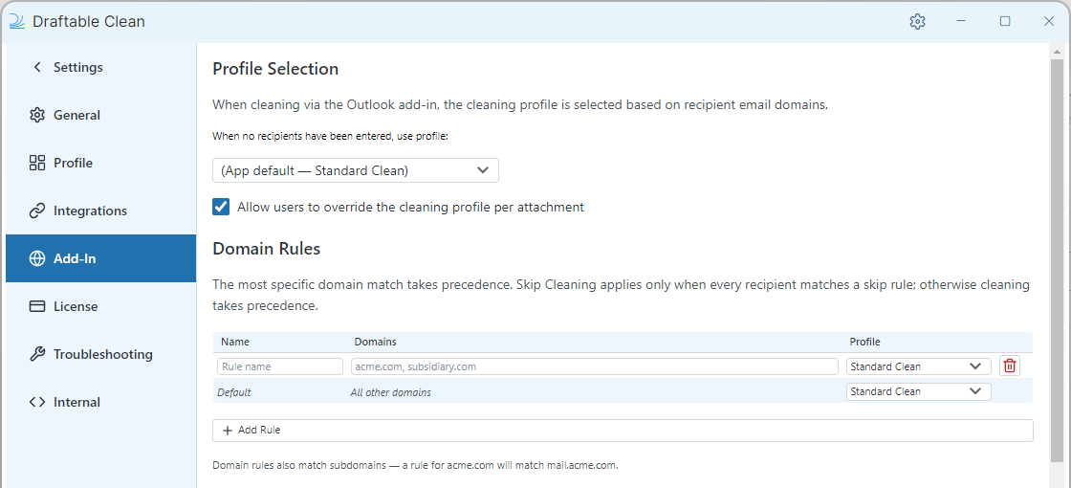Screen dimensions: 1071x488
Task: Click the subdomain matching note text
Action: tap(415, 466)
